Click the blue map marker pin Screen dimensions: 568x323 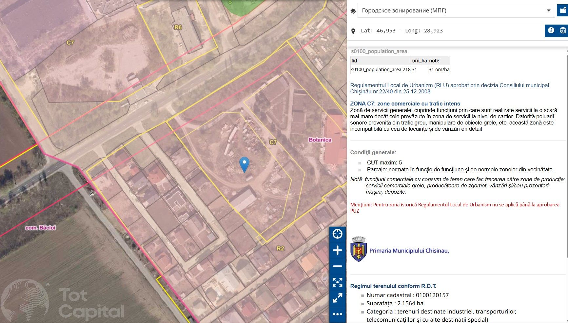pos(244,164)
